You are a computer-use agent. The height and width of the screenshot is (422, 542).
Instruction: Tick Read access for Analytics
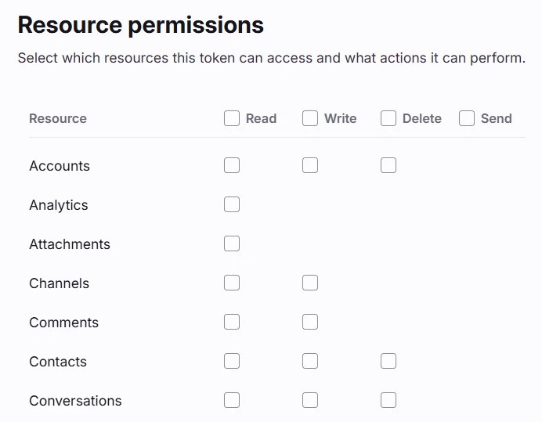pos(232,204)
